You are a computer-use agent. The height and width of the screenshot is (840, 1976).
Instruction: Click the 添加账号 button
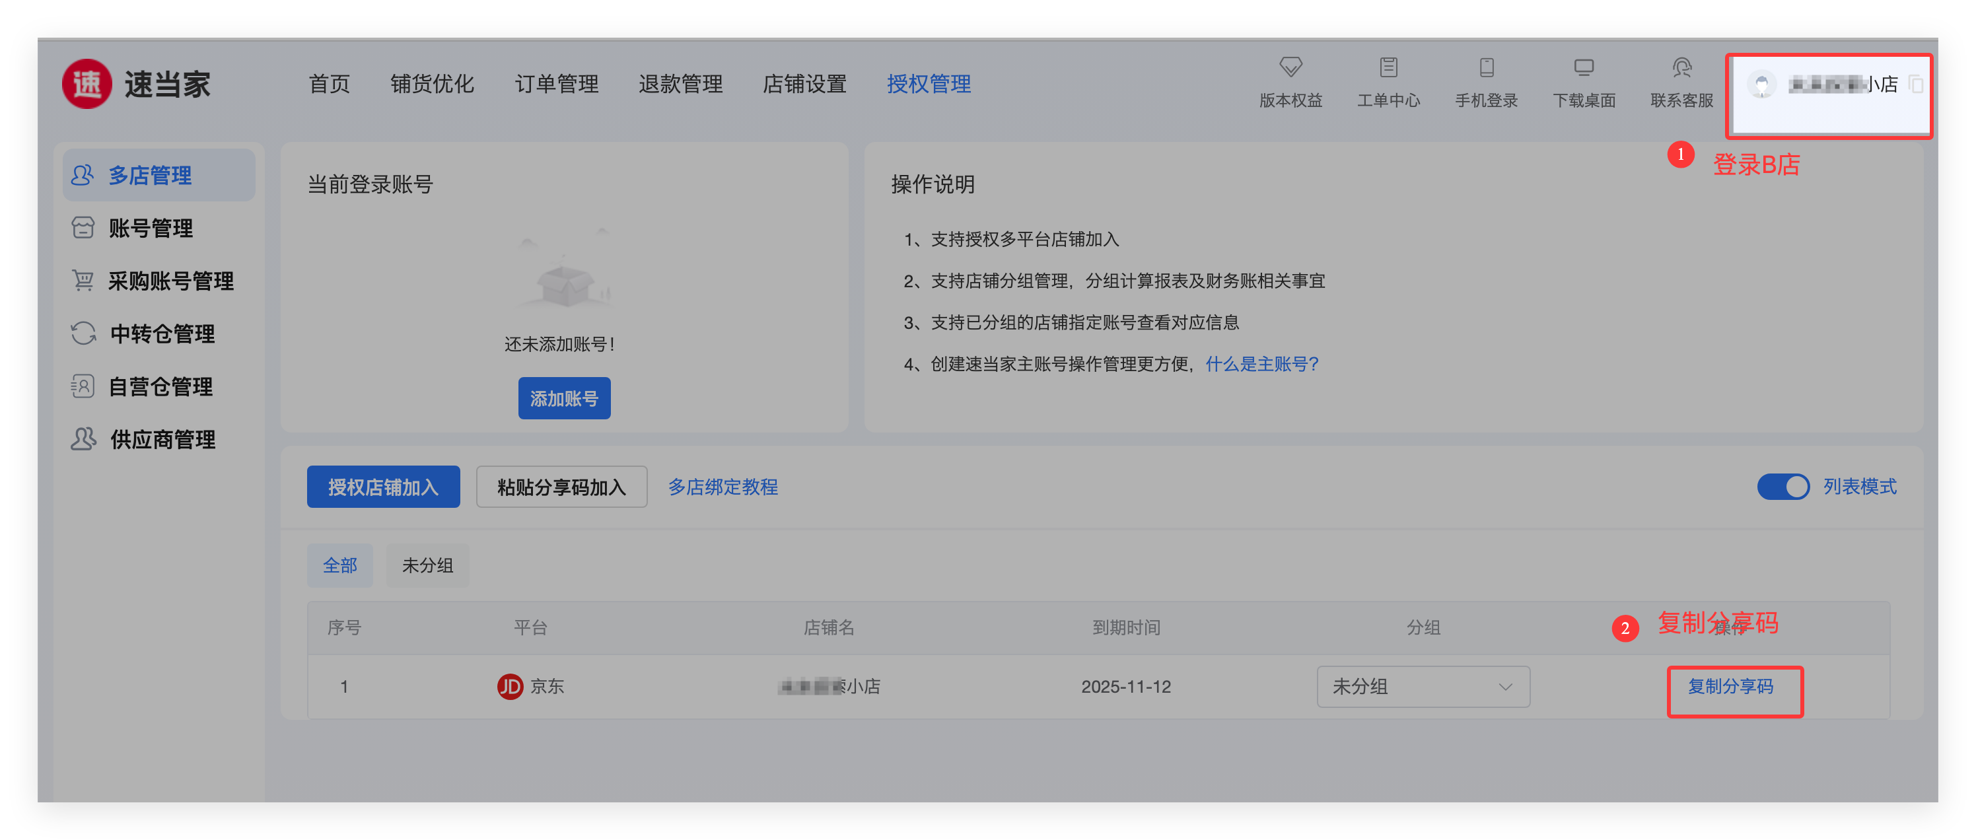click(564, 398)
